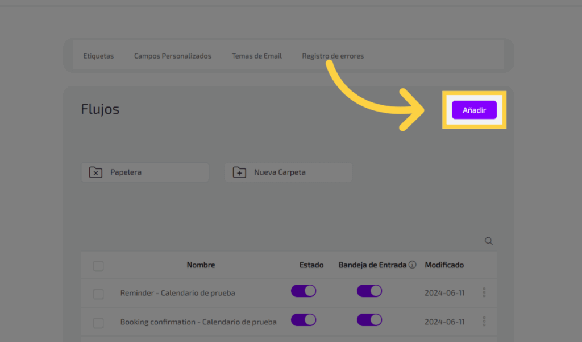Screen dimensions: 582x342
Task: Open three-dot menu for Reminder row
Action: coord(484,292)
